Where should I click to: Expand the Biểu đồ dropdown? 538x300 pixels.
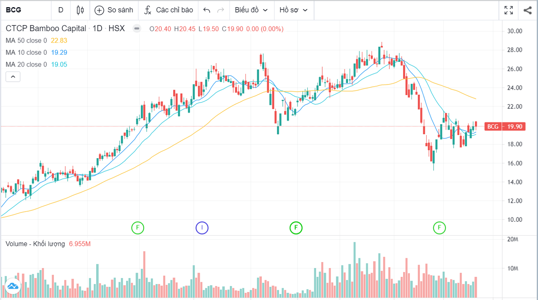(251, 10)
